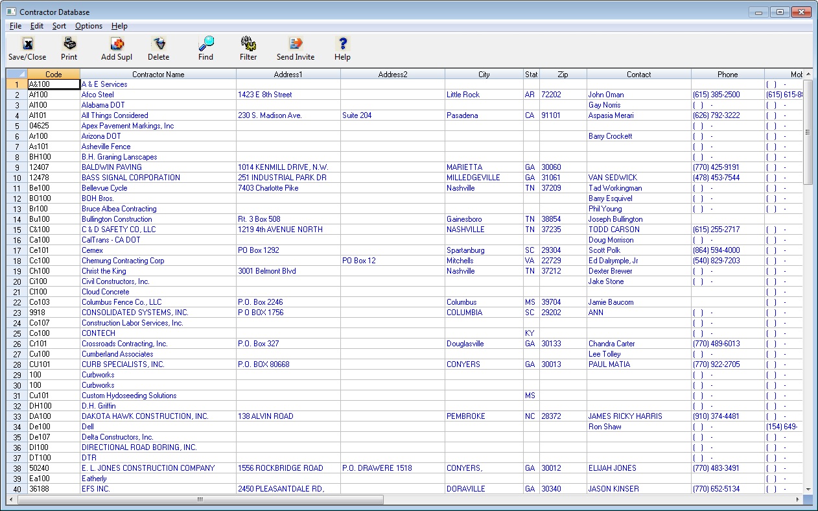818x511 pixels.
Task: Click the vertical scrollbar down arrow
Action: [808, 489]
